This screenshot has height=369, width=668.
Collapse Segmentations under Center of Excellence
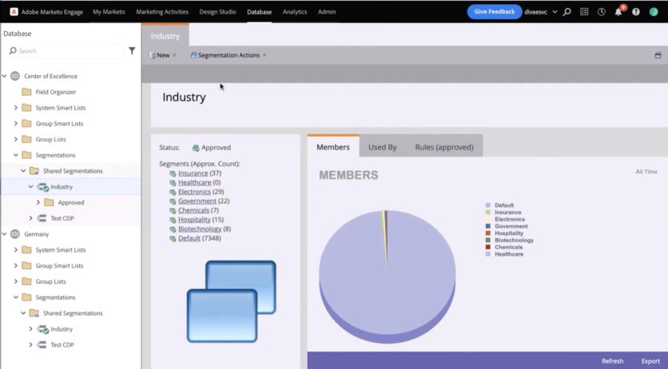coord(16,155)
